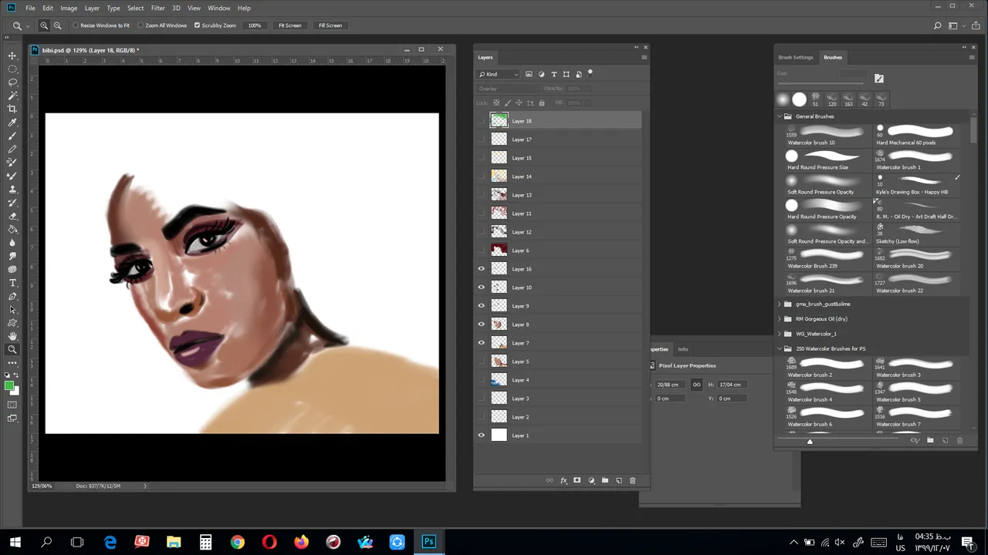Select Sketchy (Low flow) brush

click(x=917, y=234)
